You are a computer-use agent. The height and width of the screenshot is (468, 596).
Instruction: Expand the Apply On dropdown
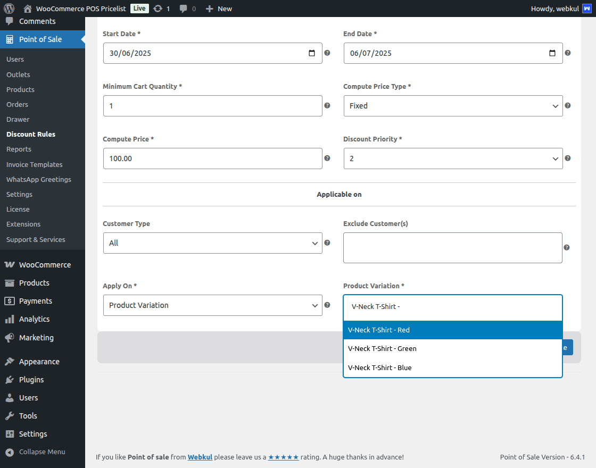212,305
